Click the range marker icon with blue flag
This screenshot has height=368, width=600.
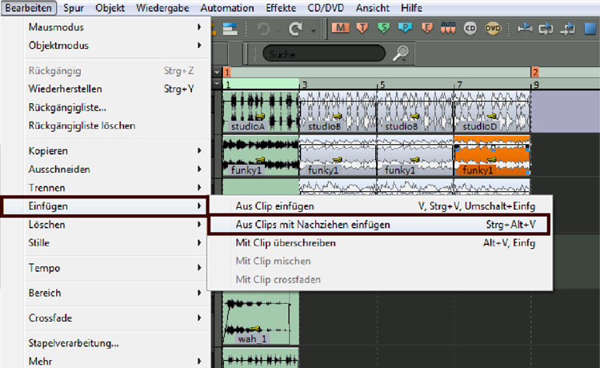[525, 28]
